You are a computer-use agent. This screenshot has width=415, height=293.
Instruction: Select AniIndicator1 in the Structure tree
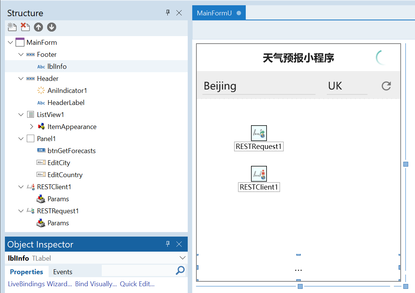tap(67, 91)
